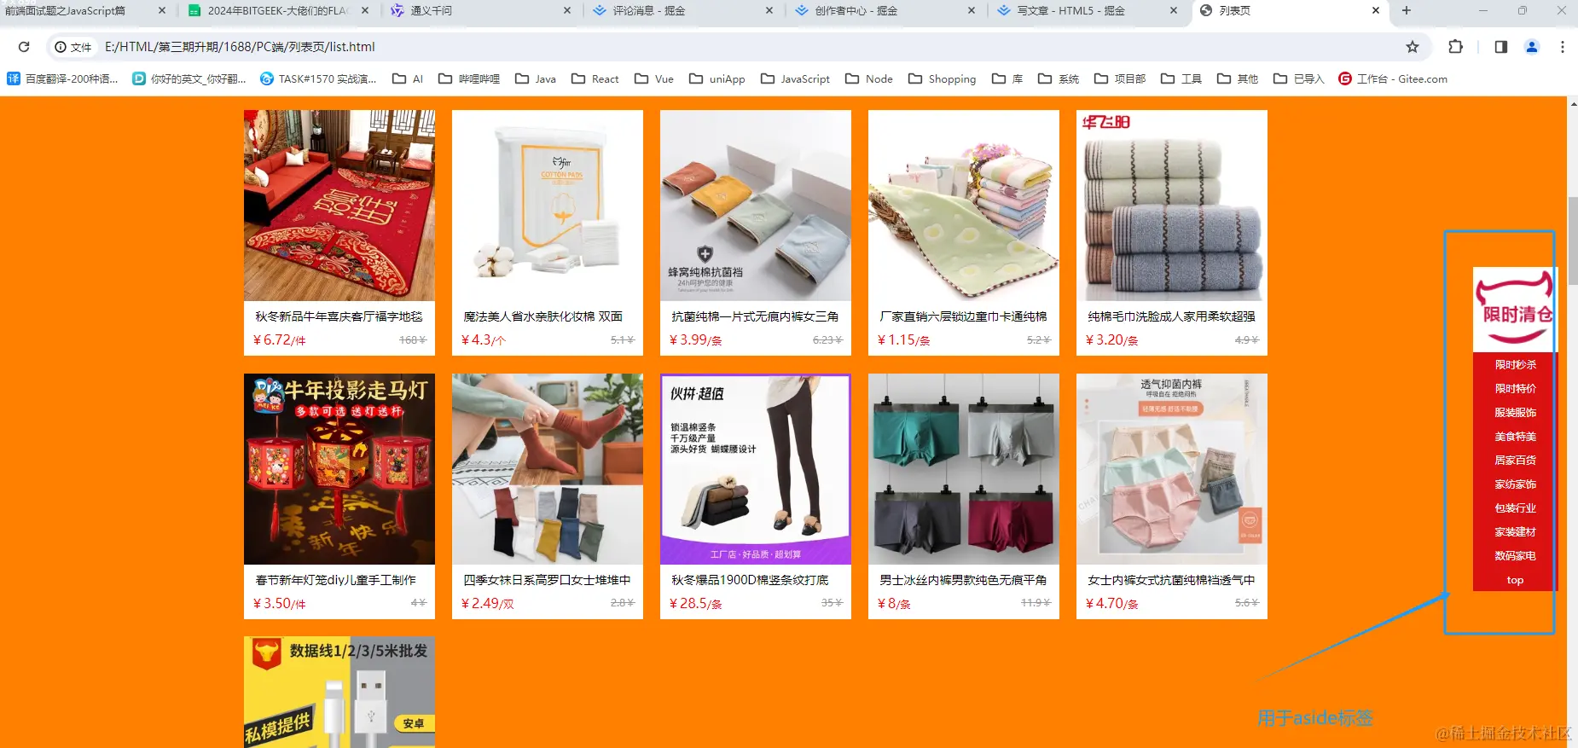The image size is (1578, 748).
Task: Open the 已导入 bookmarks folder
Action: pos(1299,78)
